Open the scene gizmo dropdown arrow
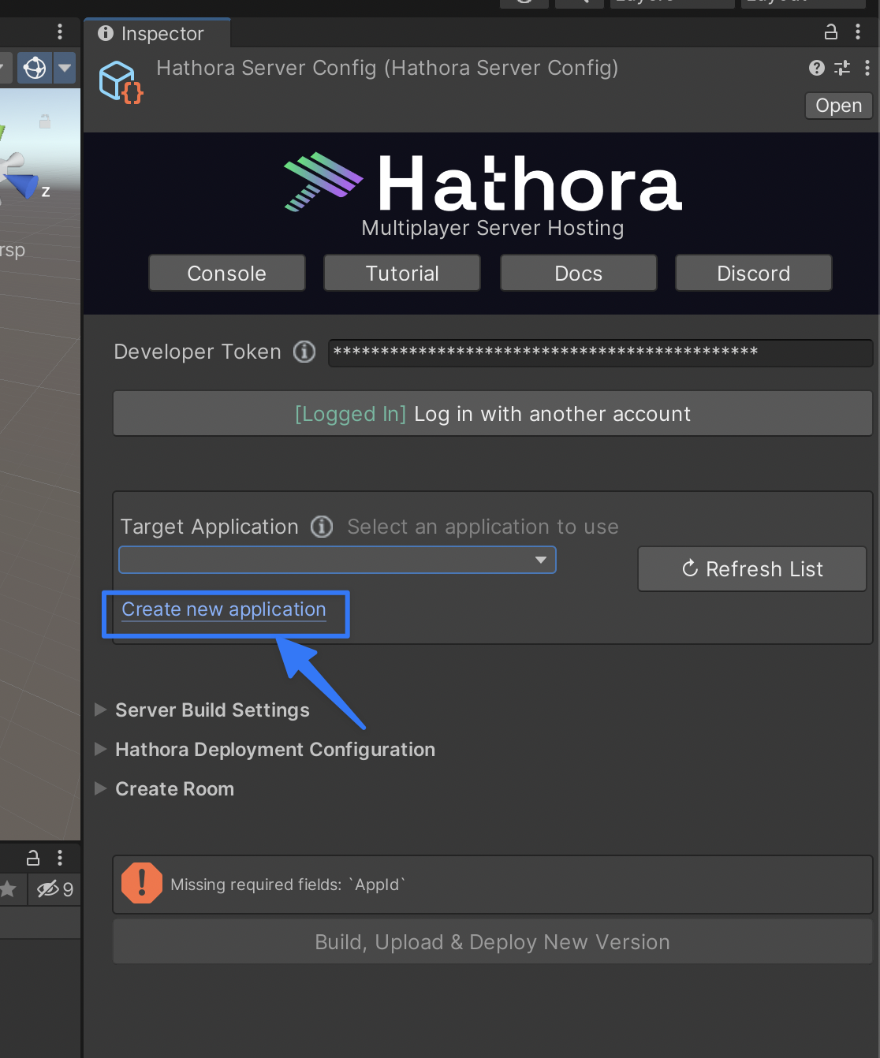Viewport: 880px width, 1058px height. (65, 68)
